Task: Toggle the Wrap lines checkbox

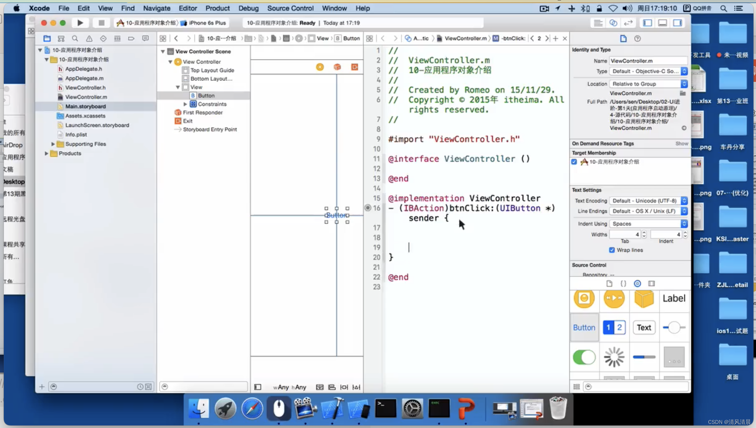Action: point(612,250)
